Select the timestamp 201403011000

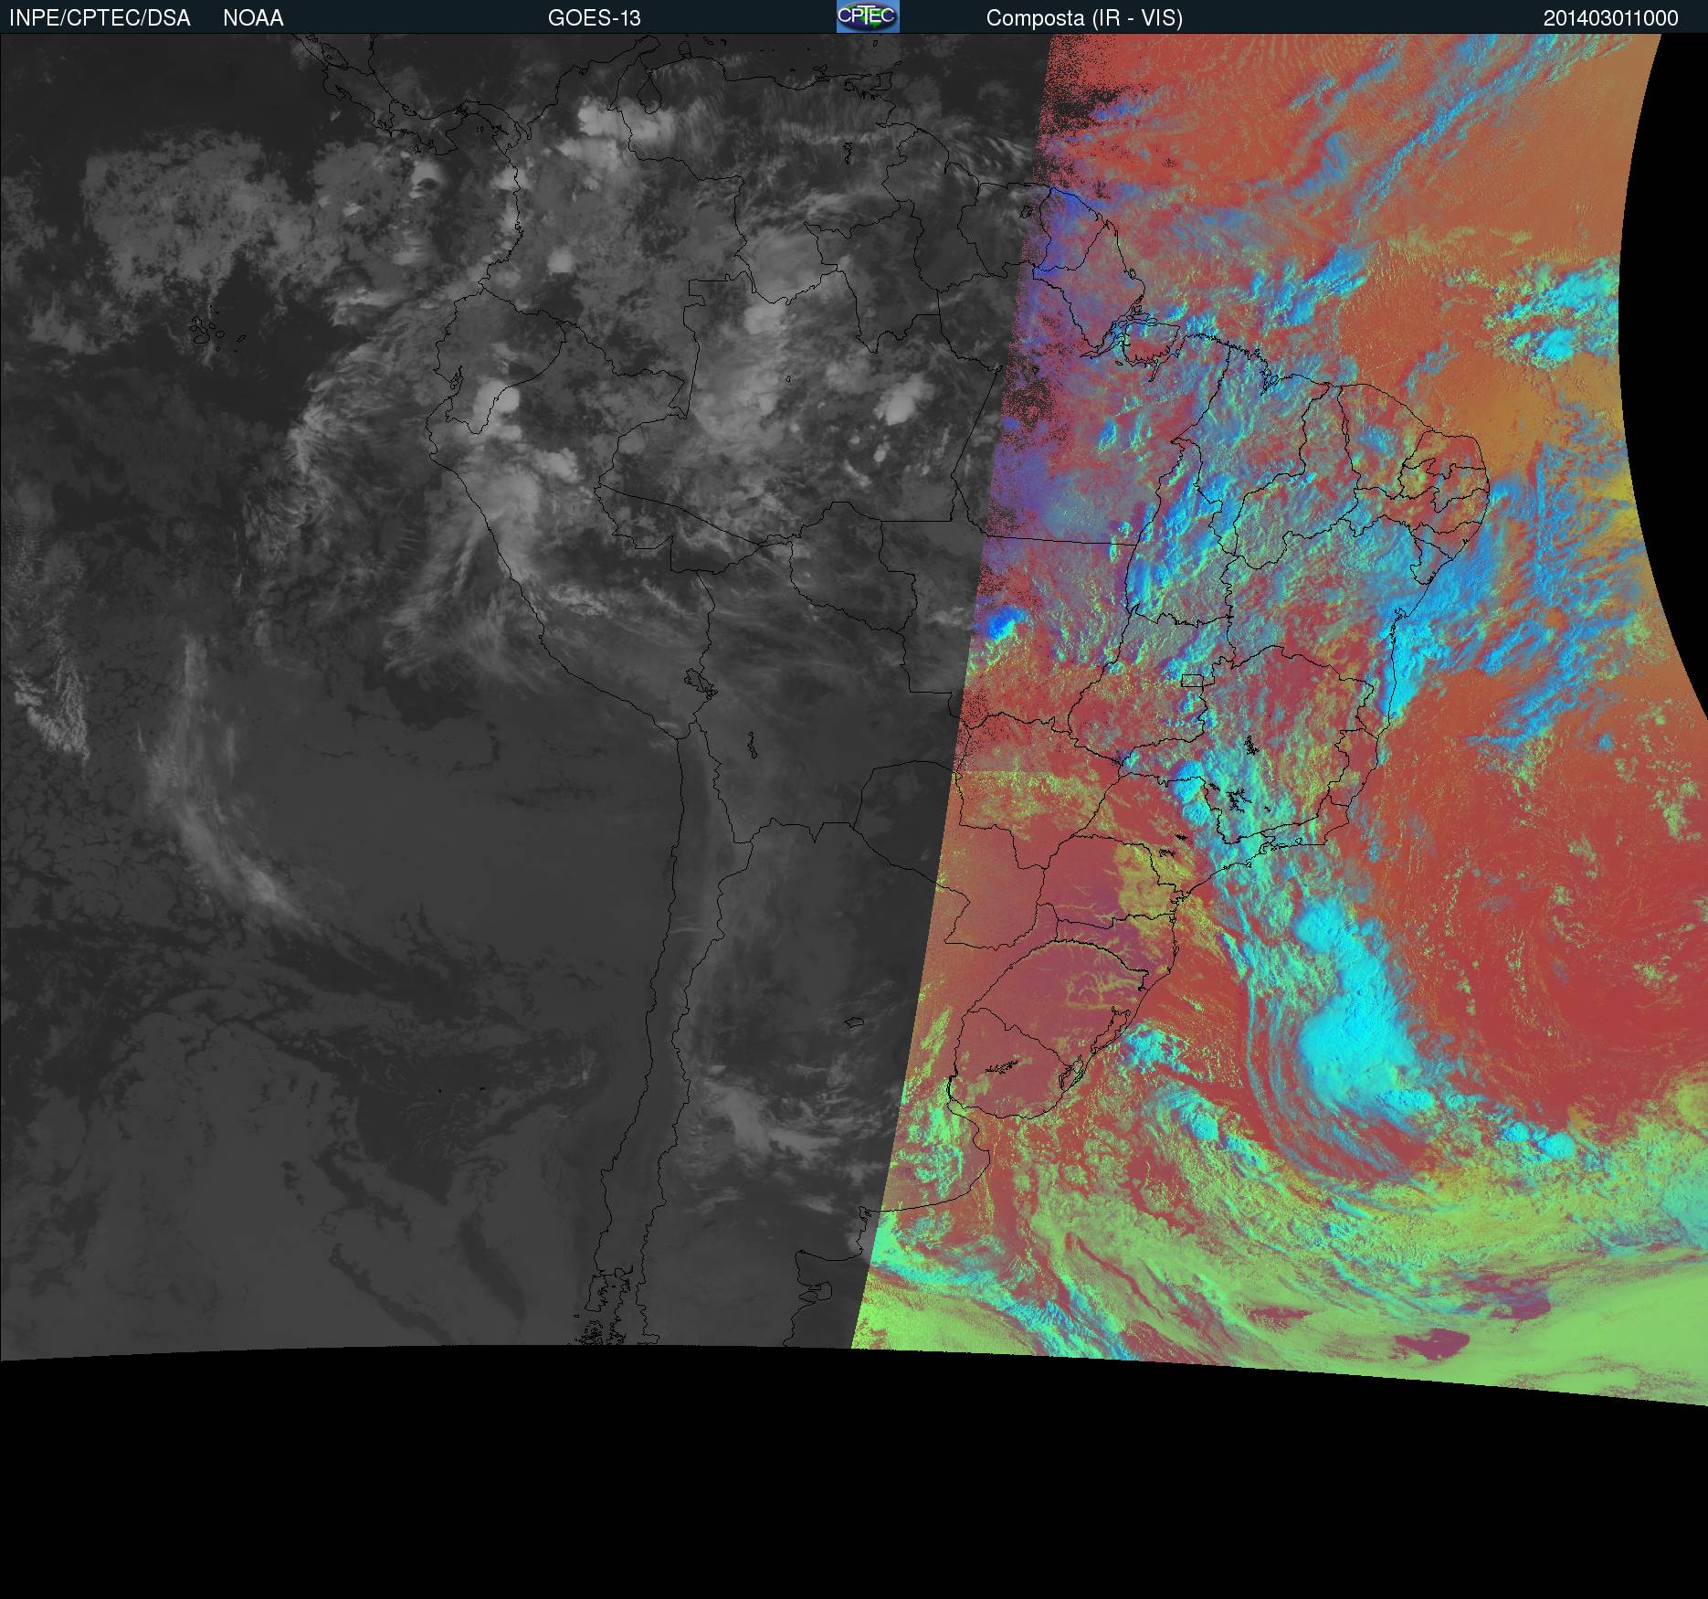point(1611,18)
